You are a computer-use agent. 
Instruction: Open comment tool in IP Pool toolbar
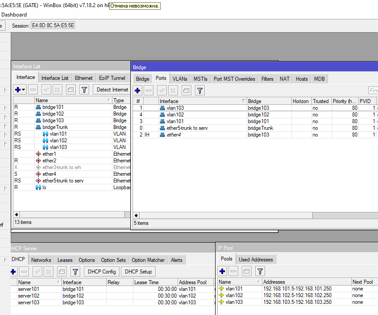point(246,271)
